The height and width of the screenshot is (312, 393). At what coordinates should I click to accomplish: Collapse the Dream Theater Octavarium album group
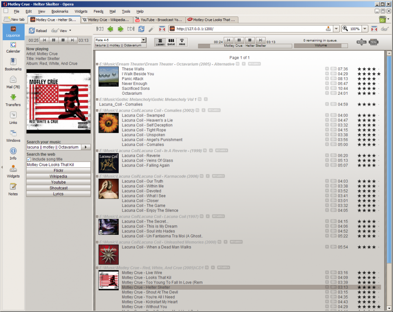coord(97,64)
